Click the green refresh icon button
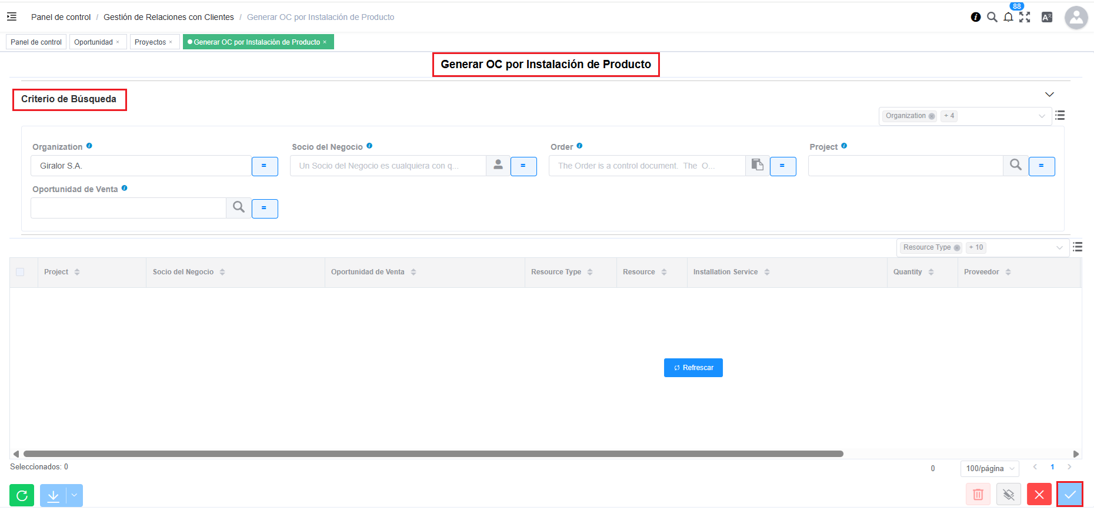The image size is (1094, 524). point(22,495)
